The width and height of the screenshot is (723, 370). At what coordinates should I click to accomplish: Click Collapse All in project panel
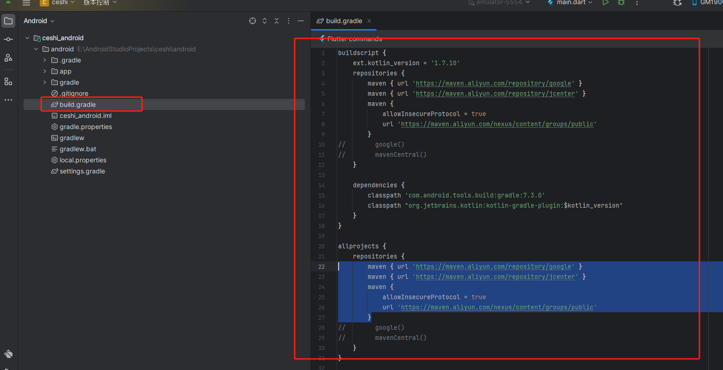click(277, 21)
